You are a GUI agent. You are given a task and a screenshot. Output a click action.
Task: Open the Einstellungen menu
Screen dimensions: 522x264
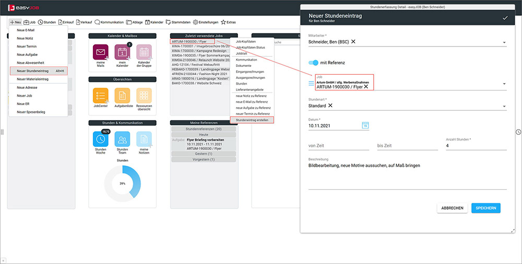[206, 22]
